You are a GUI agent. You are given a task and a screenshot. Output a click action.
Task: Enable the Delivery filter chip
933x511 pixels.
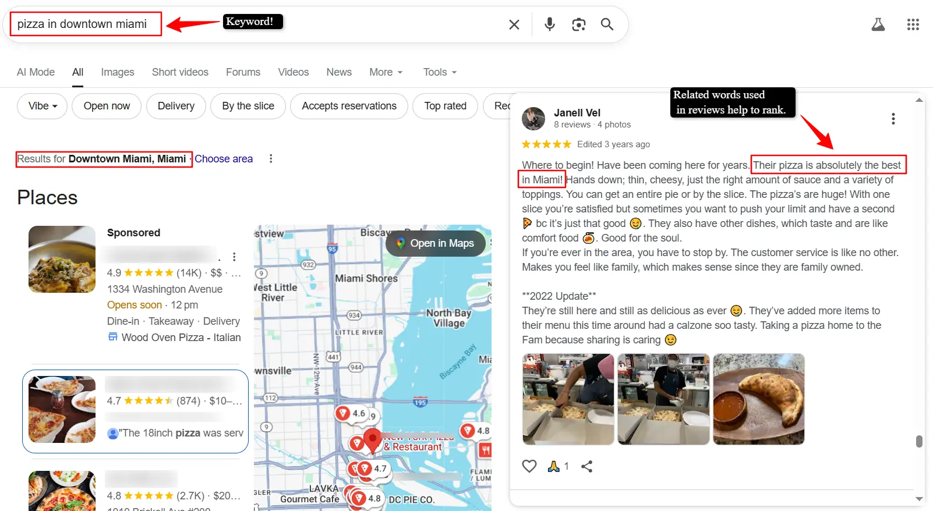[176, 106]
